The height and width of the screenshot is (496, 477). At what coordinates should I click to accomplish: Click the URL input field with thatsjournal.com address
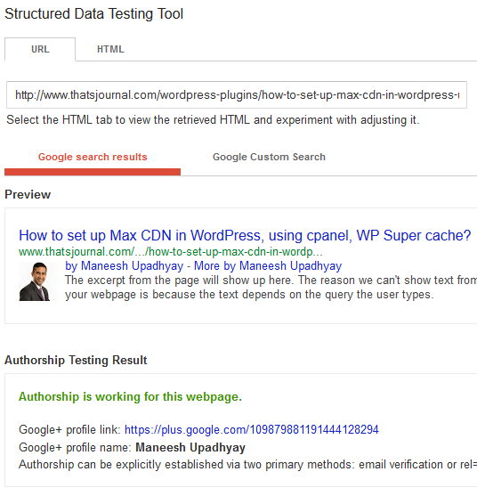click(x=237, y=95)
